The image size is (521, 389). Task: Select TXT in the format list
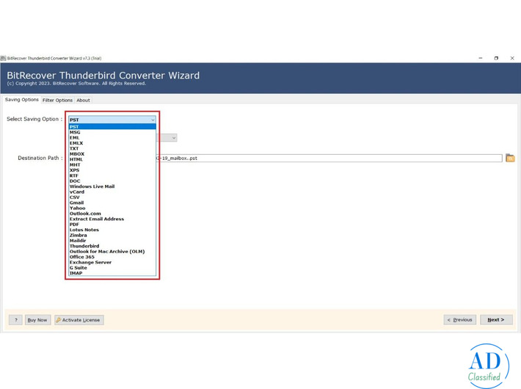(112, 148)
